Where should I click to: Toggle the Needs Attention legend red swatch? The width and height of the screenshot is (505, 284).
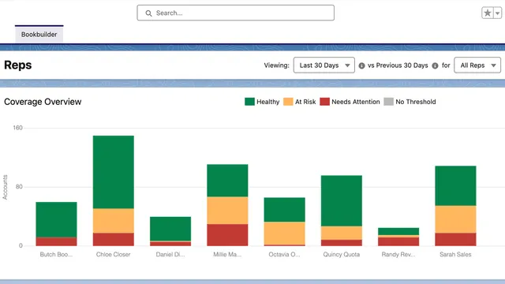point(324,102)
